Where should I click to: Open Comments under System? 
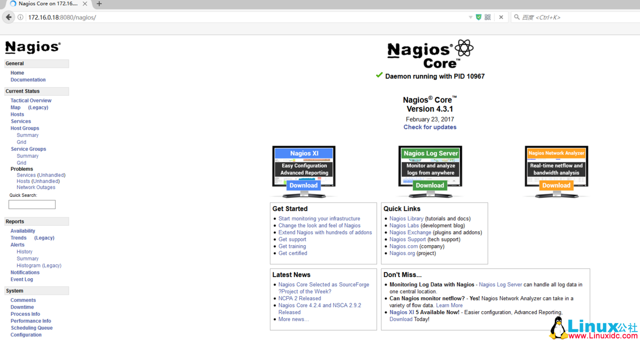point(23,300)
